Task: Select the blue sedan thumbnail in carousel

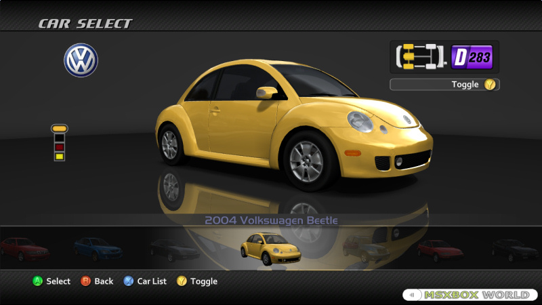Action: (98, 249)
